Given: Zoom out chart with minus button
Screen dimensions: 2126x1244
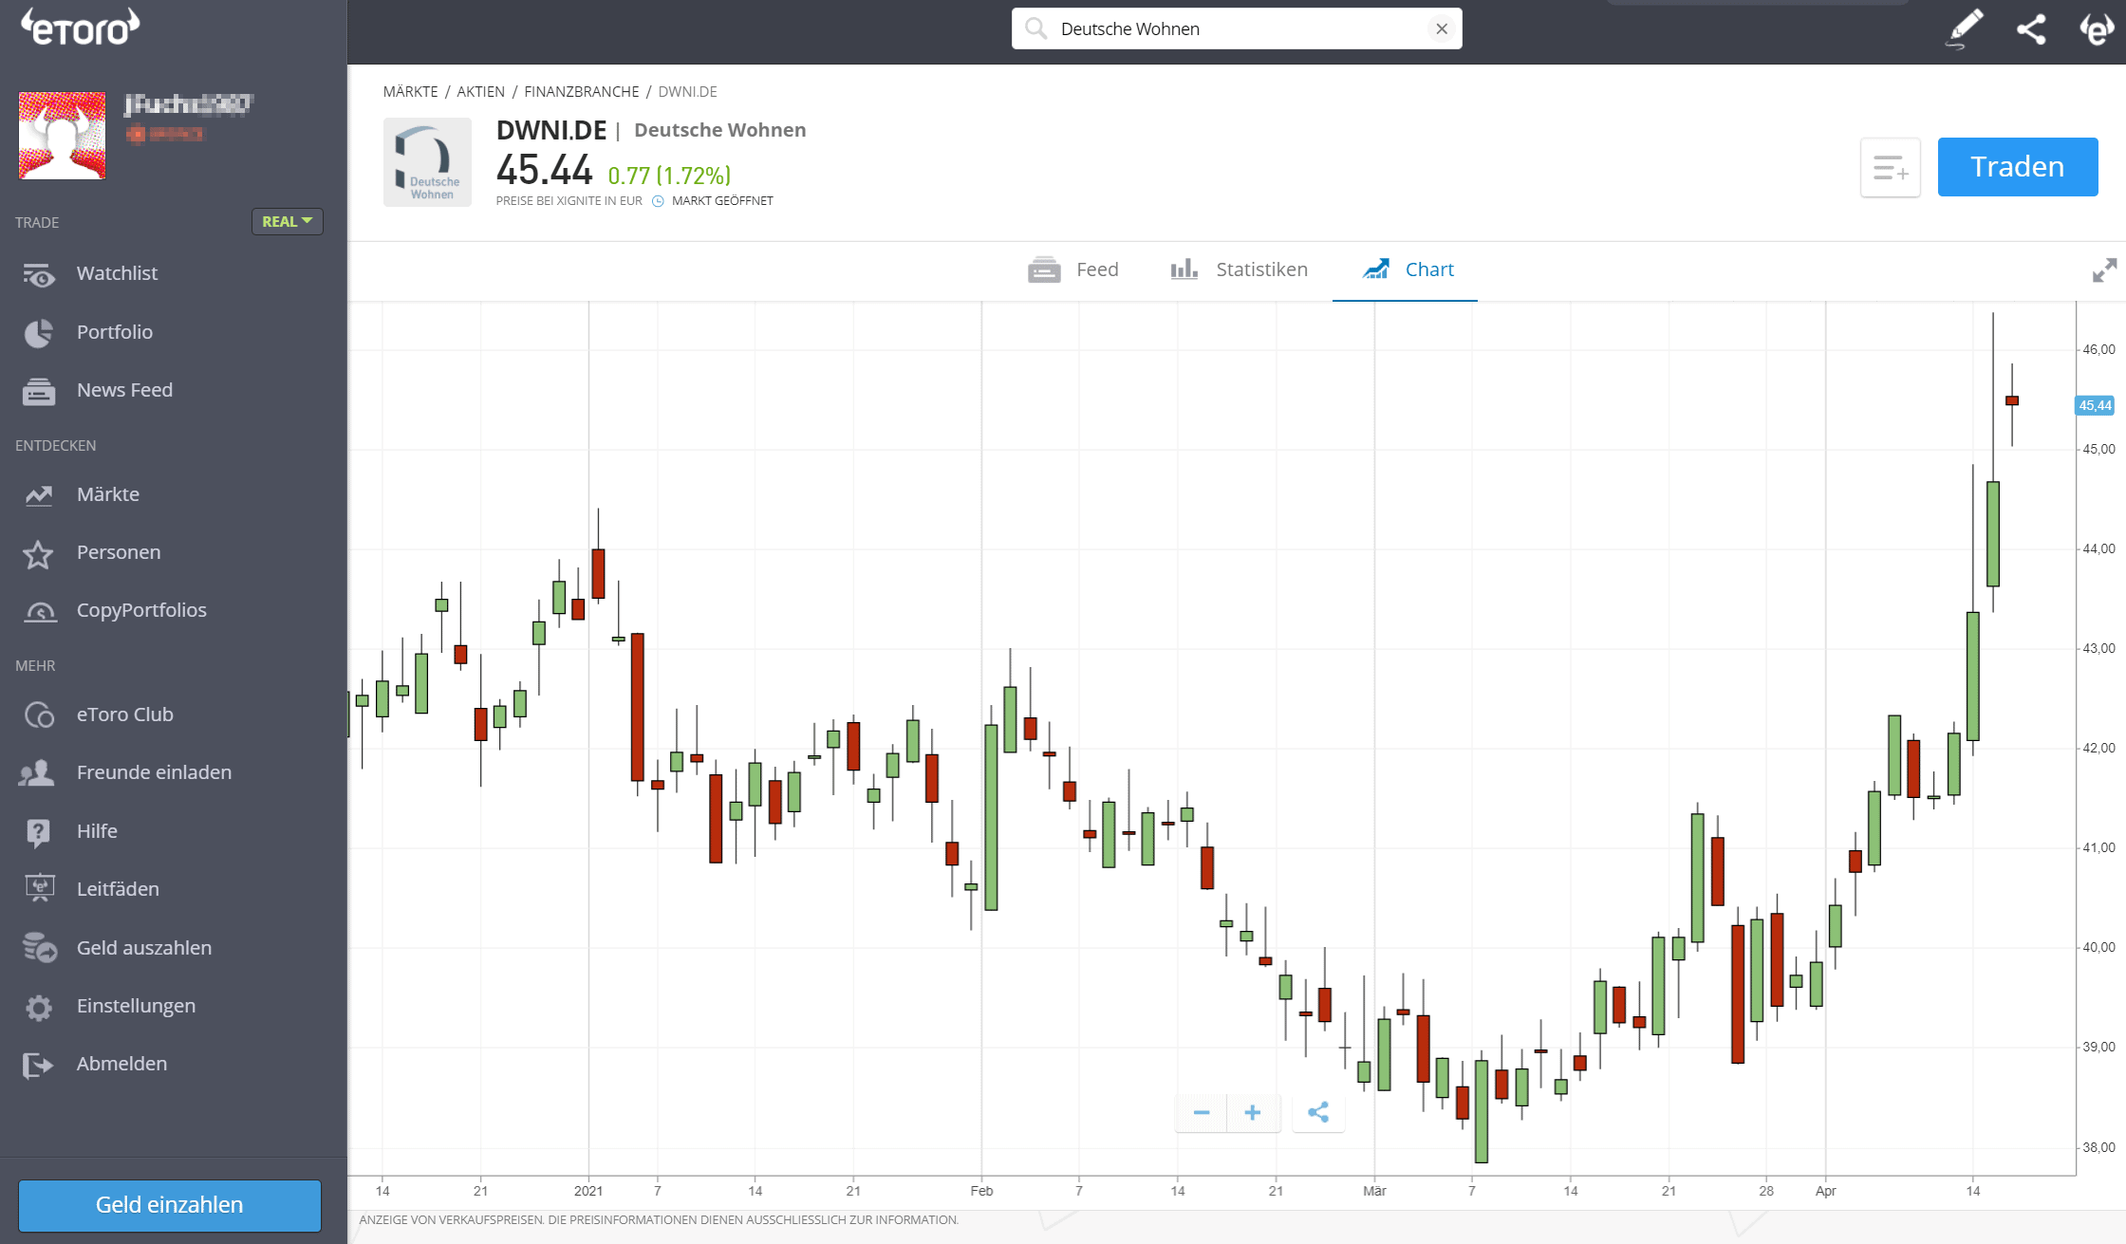Looking at the screenshot, I should (x=1202, y=1112).
